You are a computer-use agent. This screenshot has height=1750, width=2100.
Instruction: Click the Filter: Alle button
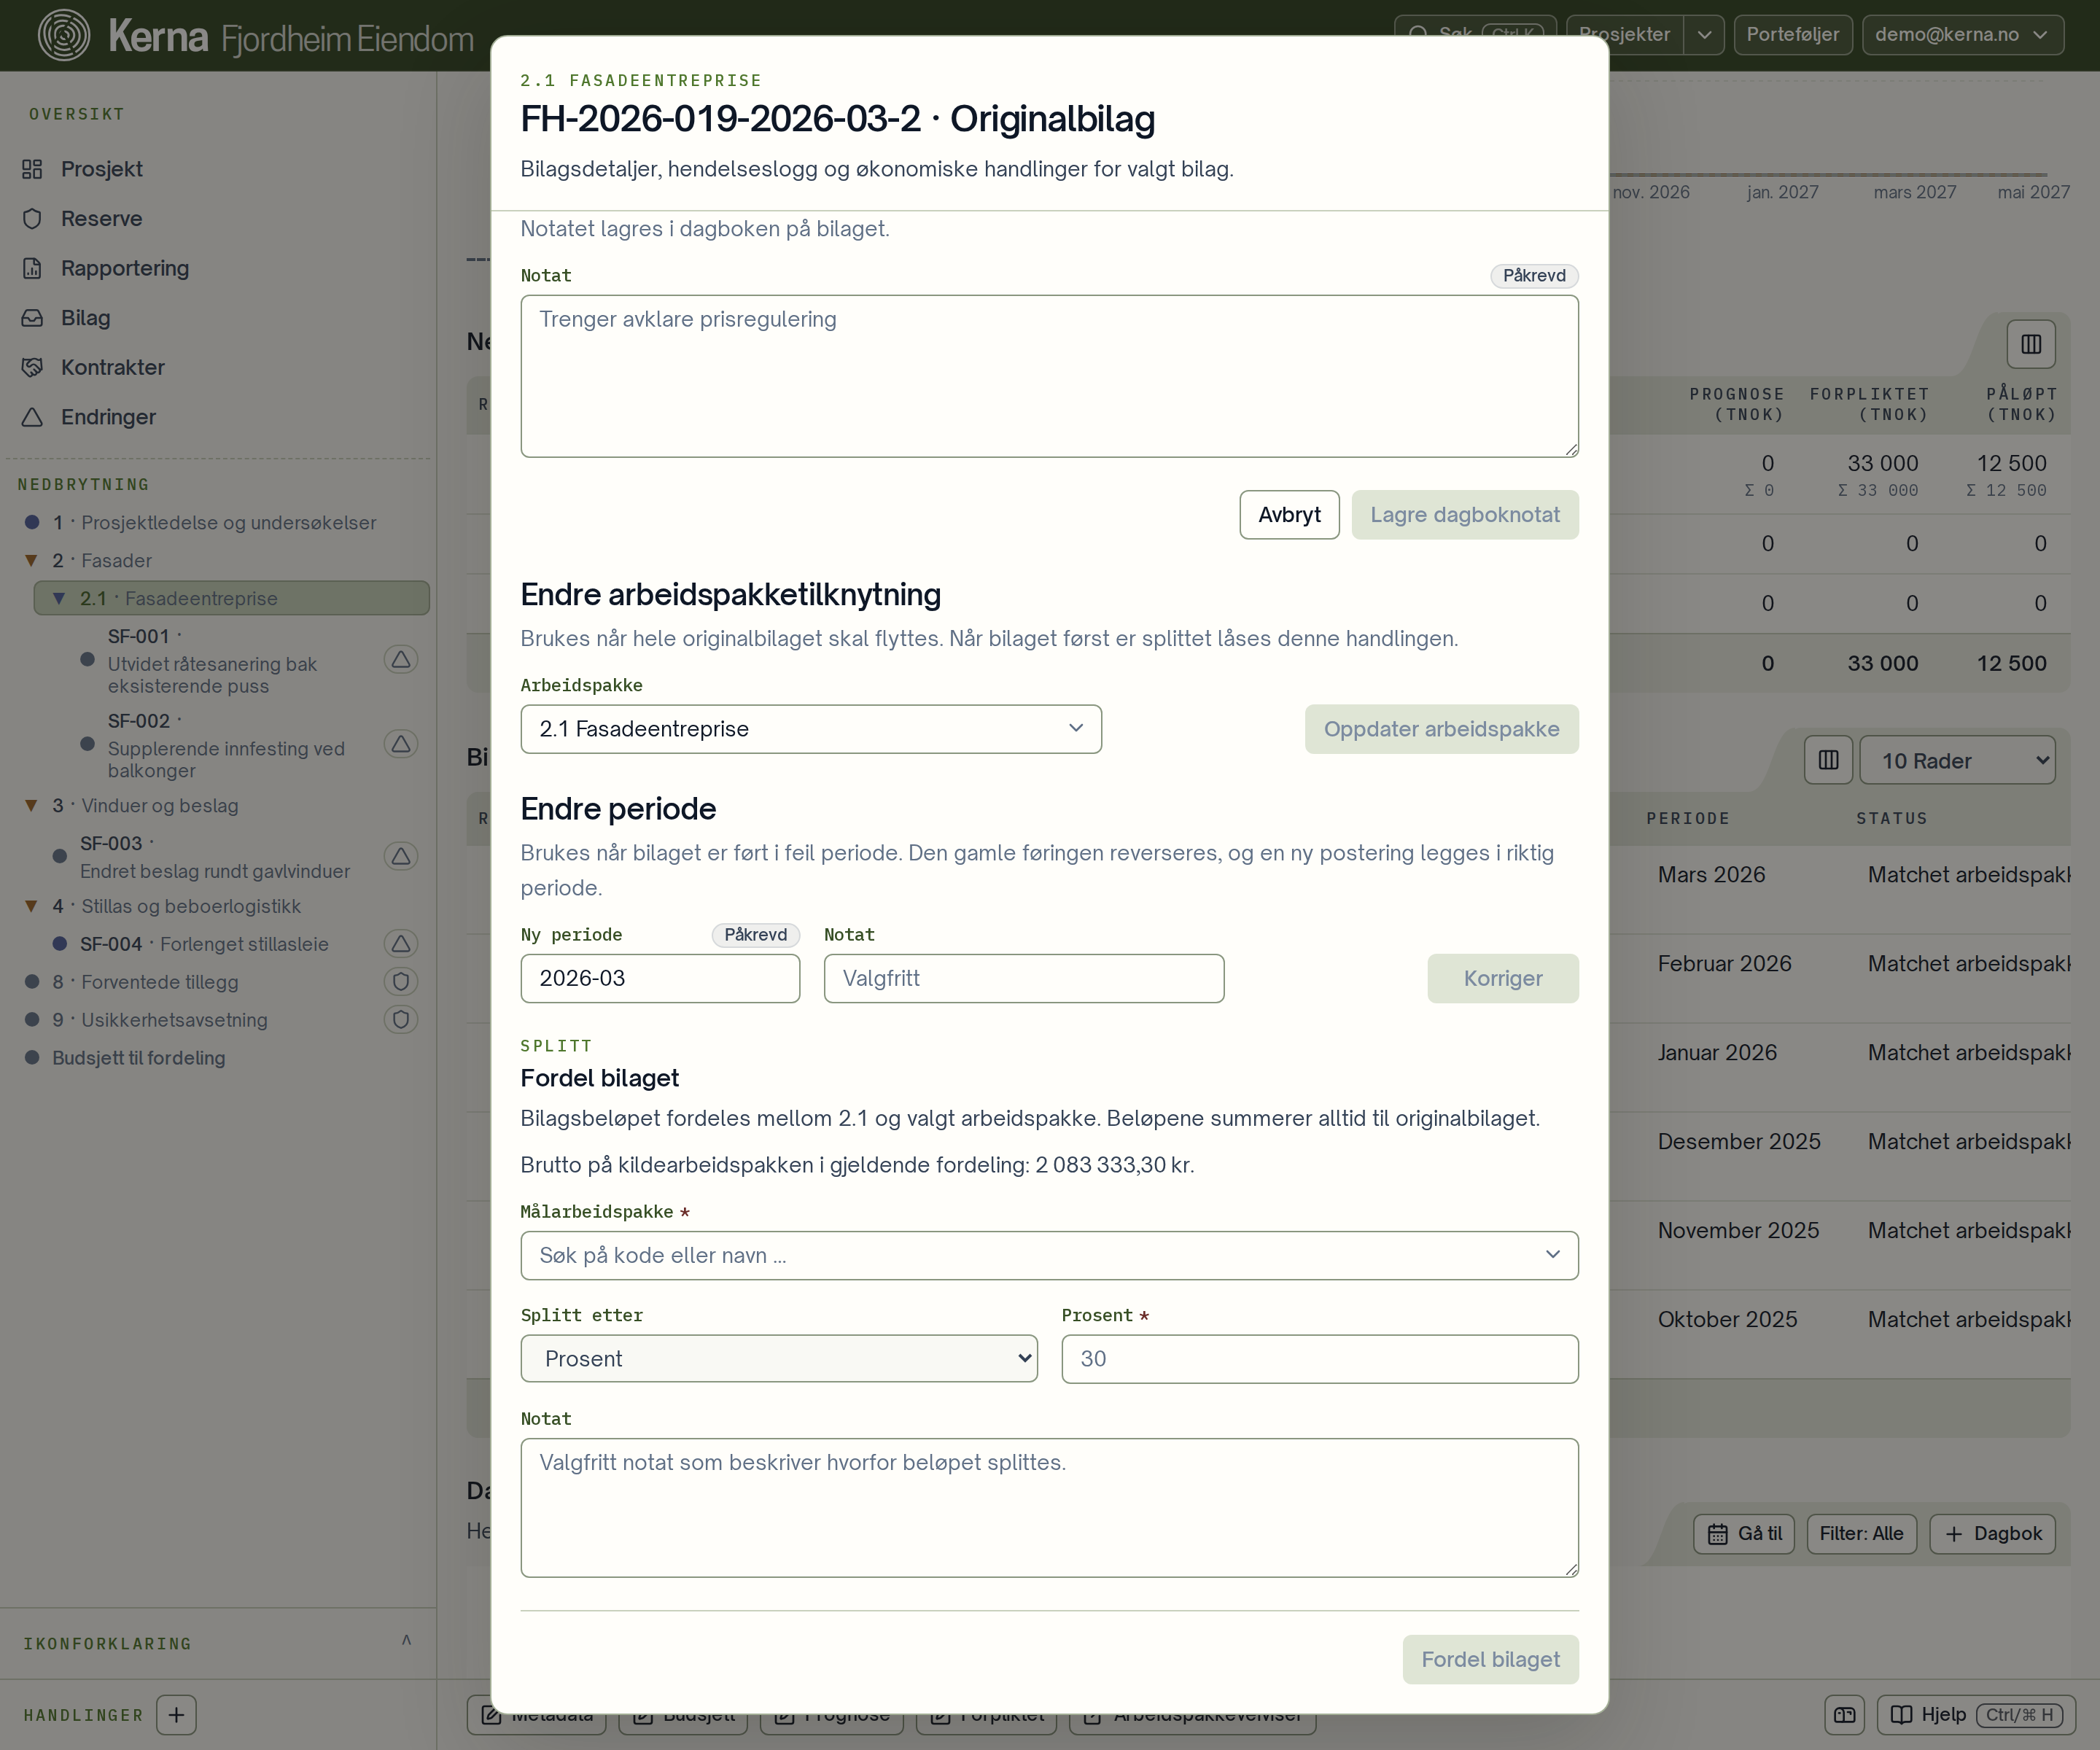click(1861, 1534)
